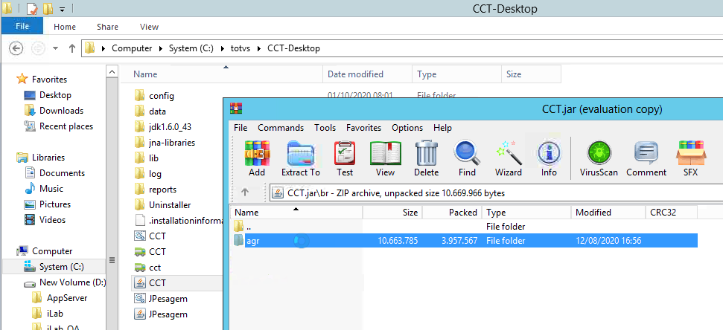The width and height of the screenshot is (723, 330).
Task: Click the New folder quick access icon
Action: pyautogui.click(x=48, y=8)
